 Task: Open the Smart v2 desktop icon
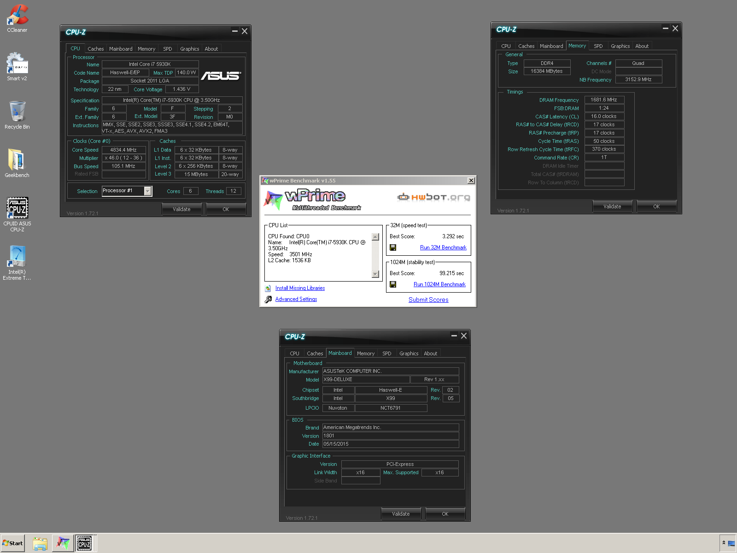(x=17, y=67)
